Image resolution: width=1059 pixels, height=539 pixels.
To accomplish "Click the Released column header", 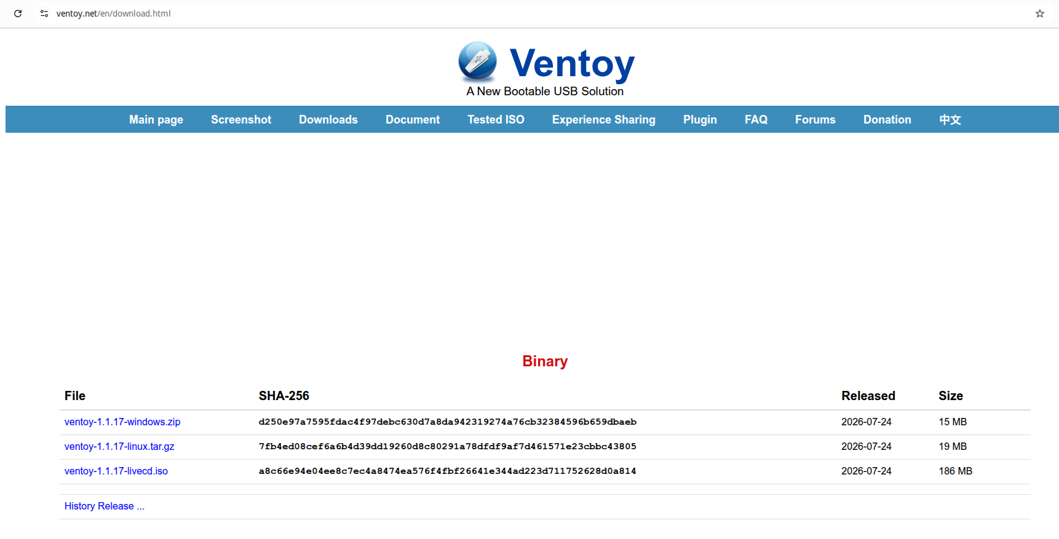I will pyautogui.click(x=868, y=396).
